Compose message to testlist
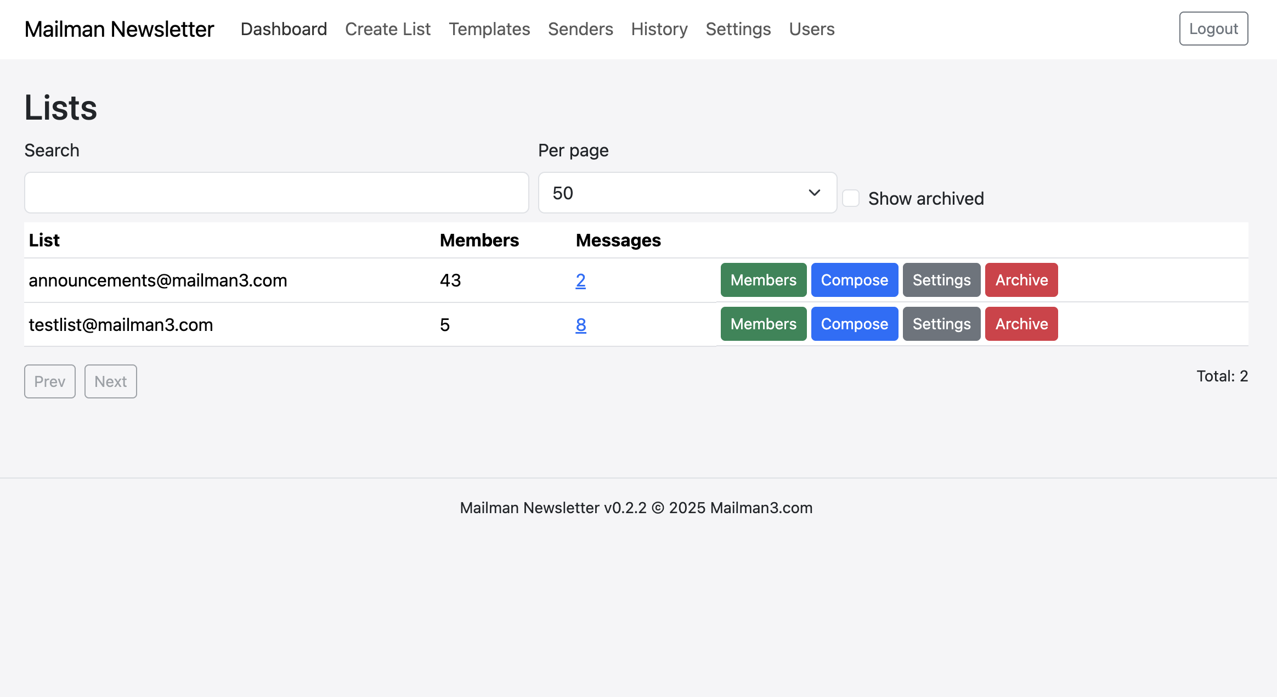 854,324
